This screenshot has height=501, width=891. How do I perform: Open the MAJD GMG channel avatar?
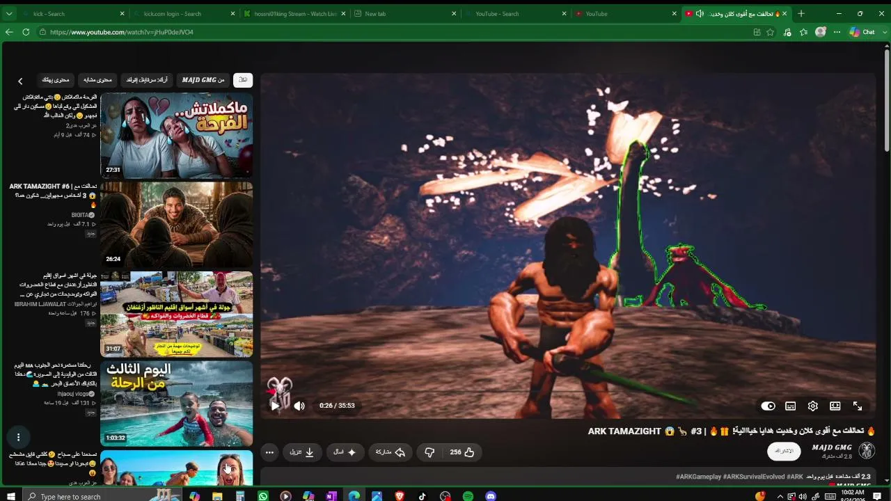click(867, 451)
